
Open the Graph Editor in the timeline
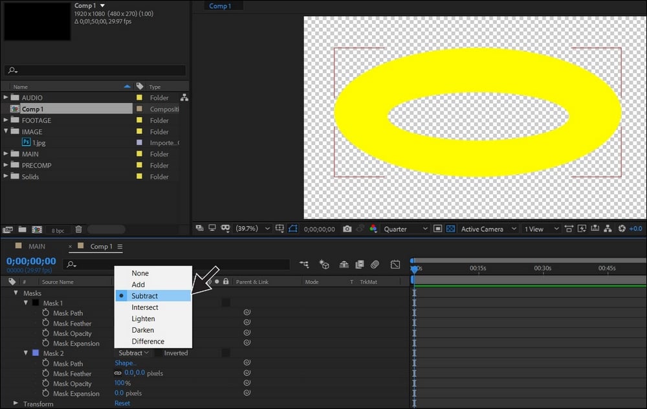coord(396,264)
